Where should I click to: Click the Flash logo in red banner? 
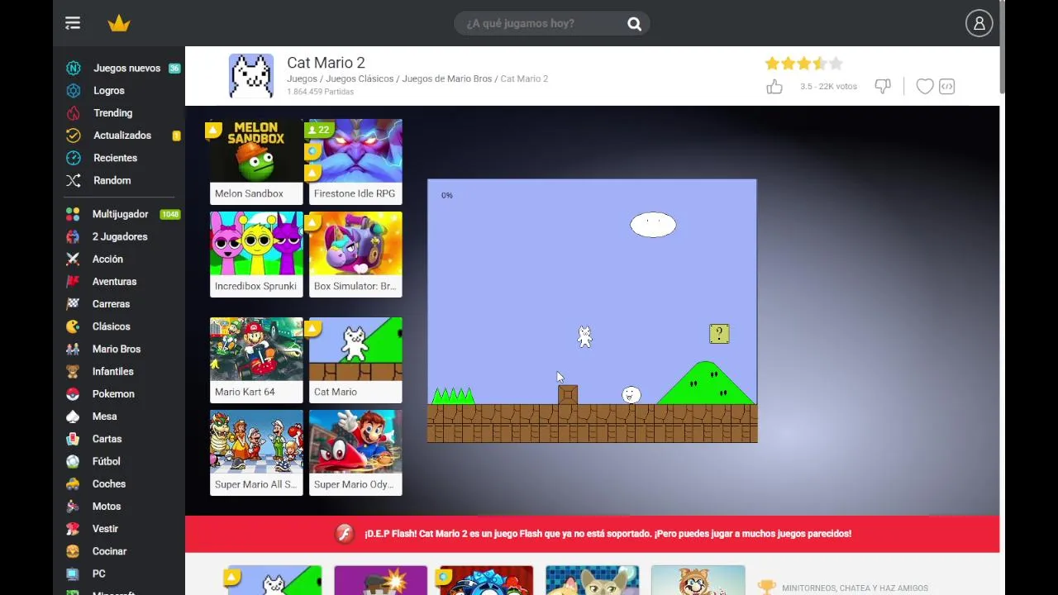coord(344,534)
